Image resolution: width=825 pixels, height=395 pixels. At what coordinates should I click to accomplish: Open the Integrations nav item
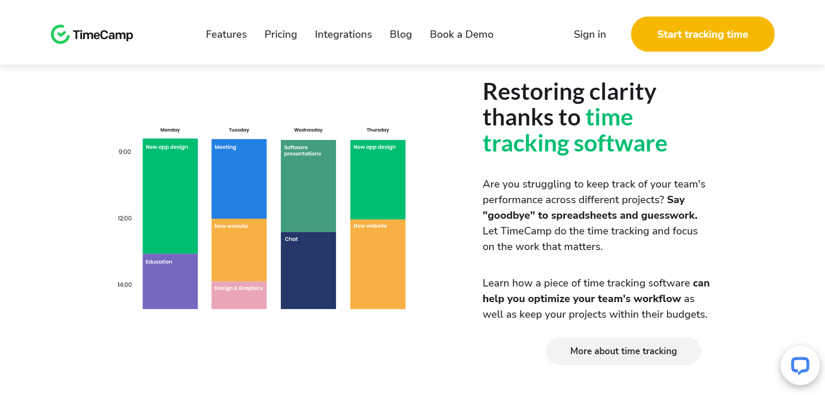[x=343, y=34]
